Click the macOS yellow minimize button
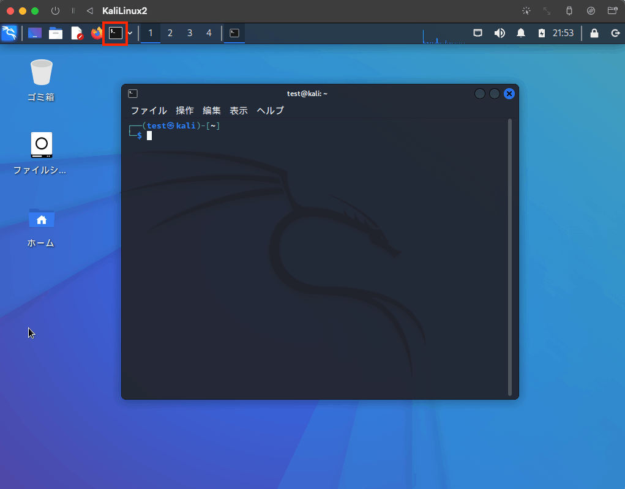This screenshot has height=489, width=625. pyautogui.click(x=23, y=11)
